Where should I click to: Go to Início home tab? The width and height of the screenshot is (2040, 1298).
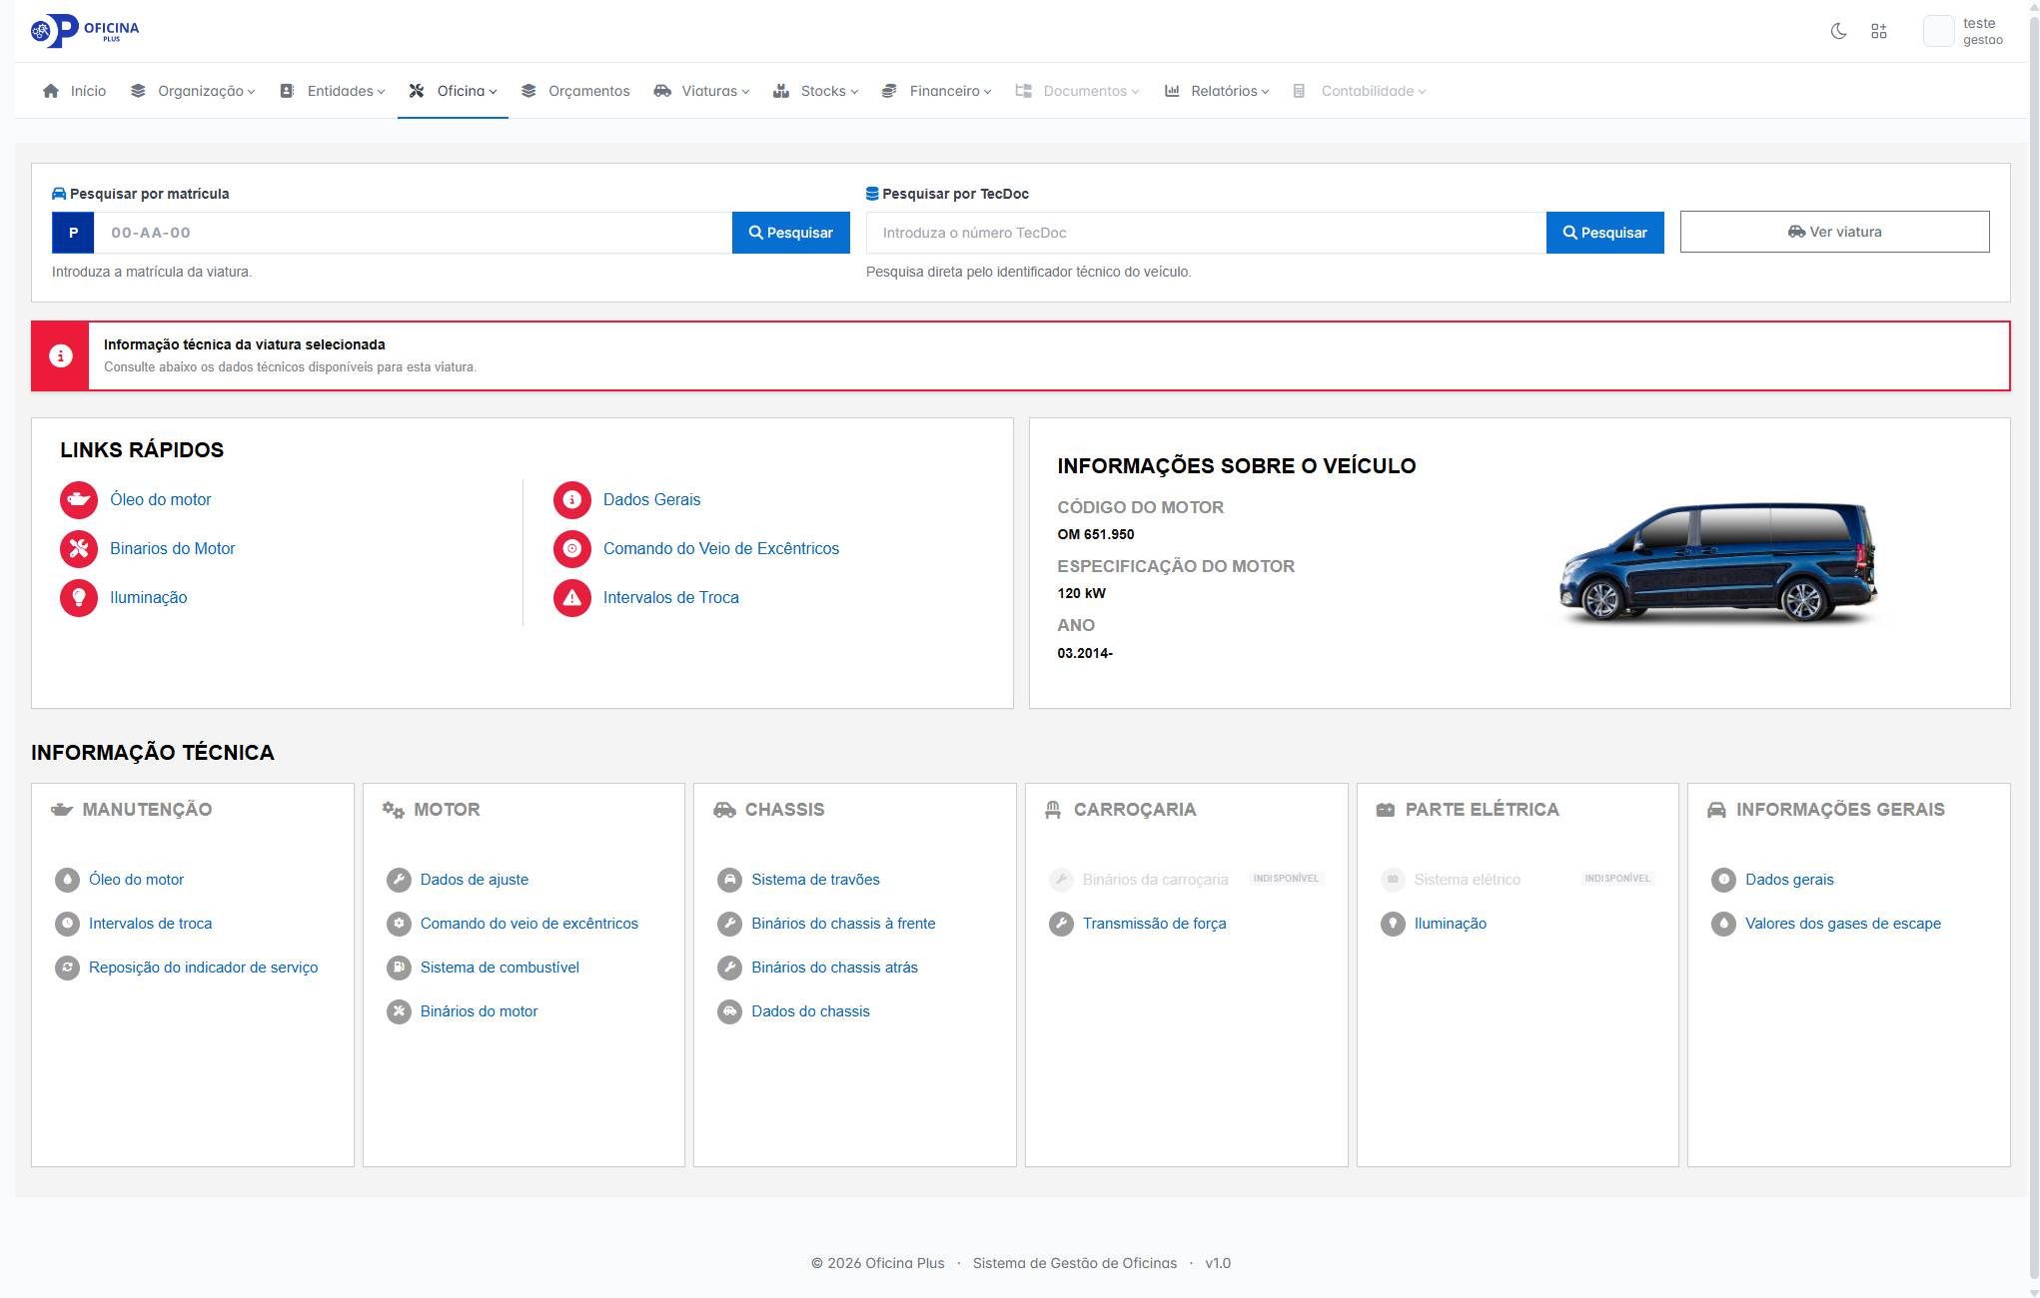(75, 91)
